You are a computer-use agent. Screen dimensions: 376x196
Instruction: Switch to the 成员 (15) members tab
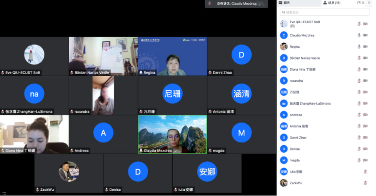coord(332,3)
